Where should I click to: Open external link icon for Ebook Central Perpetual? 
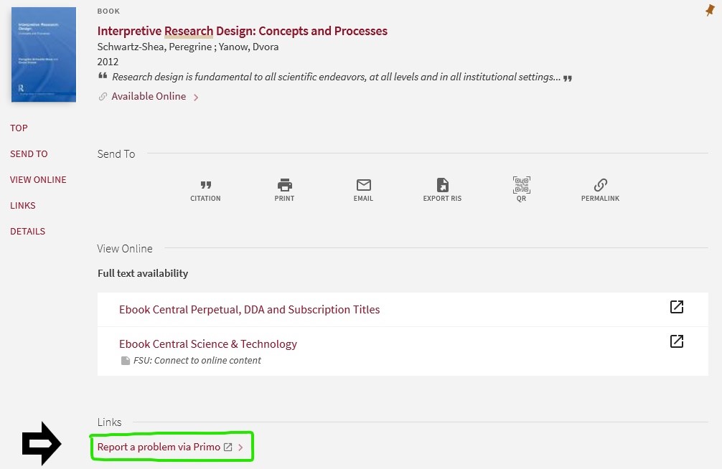click(676, 307)
